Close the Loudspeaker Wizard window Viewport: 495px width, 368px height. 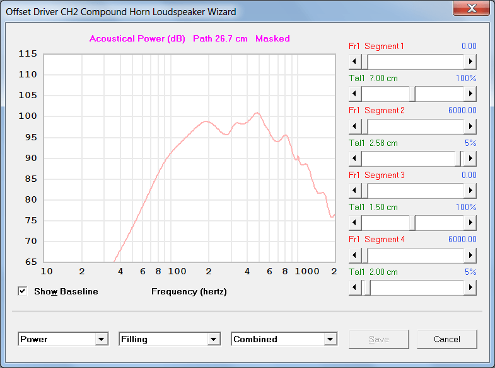[x=471, y=8]
